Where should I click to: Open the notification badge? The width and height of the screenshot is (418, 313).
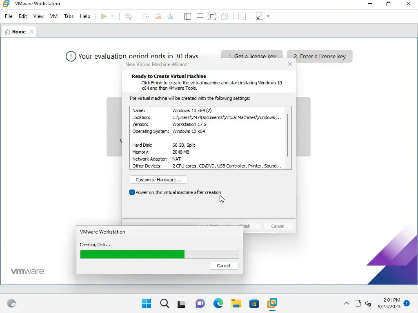point(407,303)
